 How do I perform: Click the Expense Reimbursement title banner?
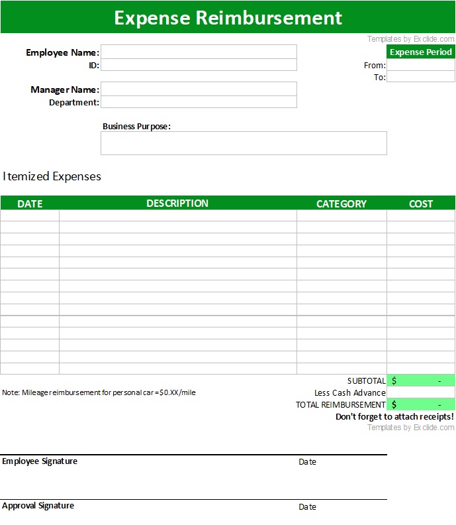pyautogui.click(x=228, y=17)
